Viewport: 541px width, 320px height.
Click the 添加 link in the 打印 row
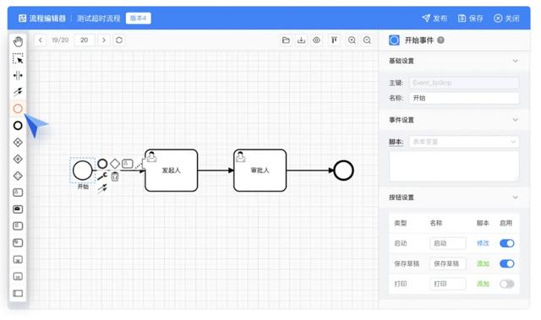click(x=483, y=284)
